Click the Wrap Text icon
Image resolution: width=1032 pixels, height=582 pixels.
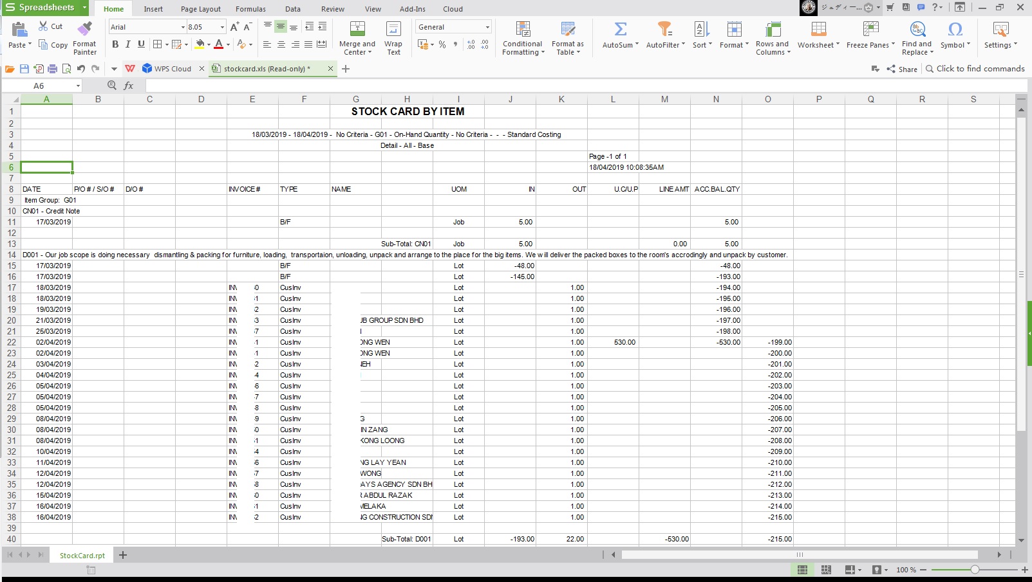coord(393,30)
